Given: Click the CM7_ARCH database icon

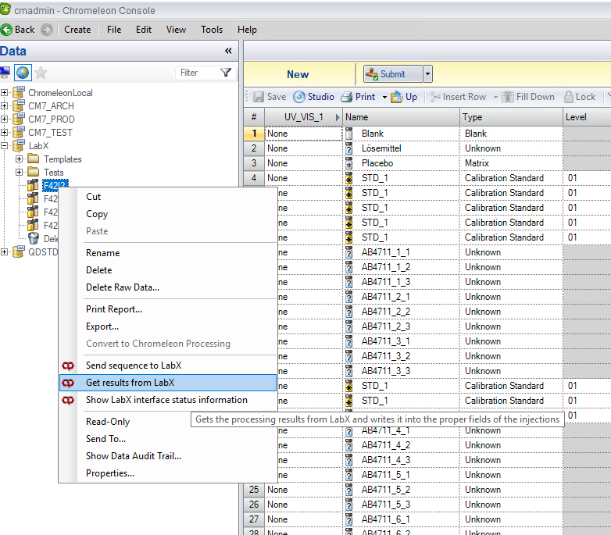Looking at the screenshot, I should [x=19, y=105].
